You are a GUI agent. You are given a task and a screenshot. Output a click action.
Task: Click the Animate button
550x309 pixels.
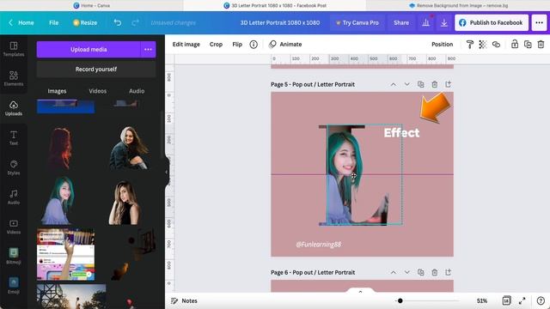(285, 45)
